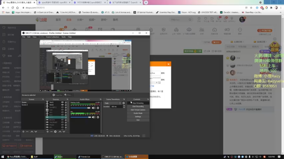Add a new scene with the plus icon
The height and width of the screenshot is (159, 284).
(23, 132)
